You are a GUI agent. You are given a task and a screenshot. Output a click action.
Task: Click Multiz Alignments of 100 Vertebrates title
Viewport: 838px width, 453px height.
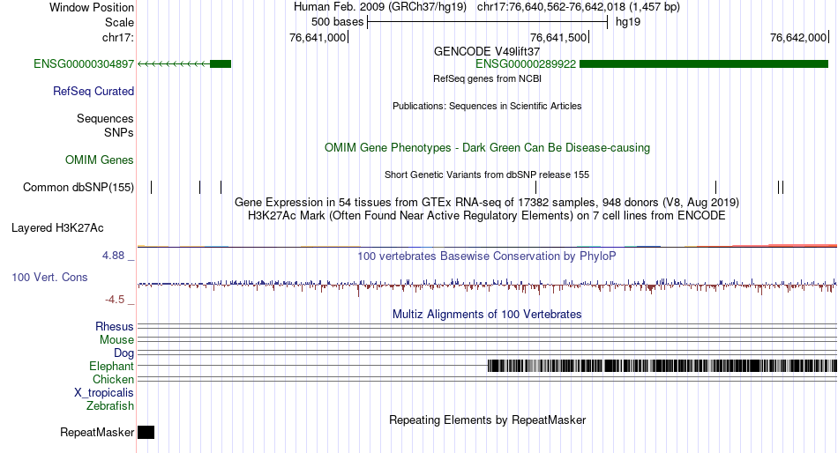[x=487, y=314]
